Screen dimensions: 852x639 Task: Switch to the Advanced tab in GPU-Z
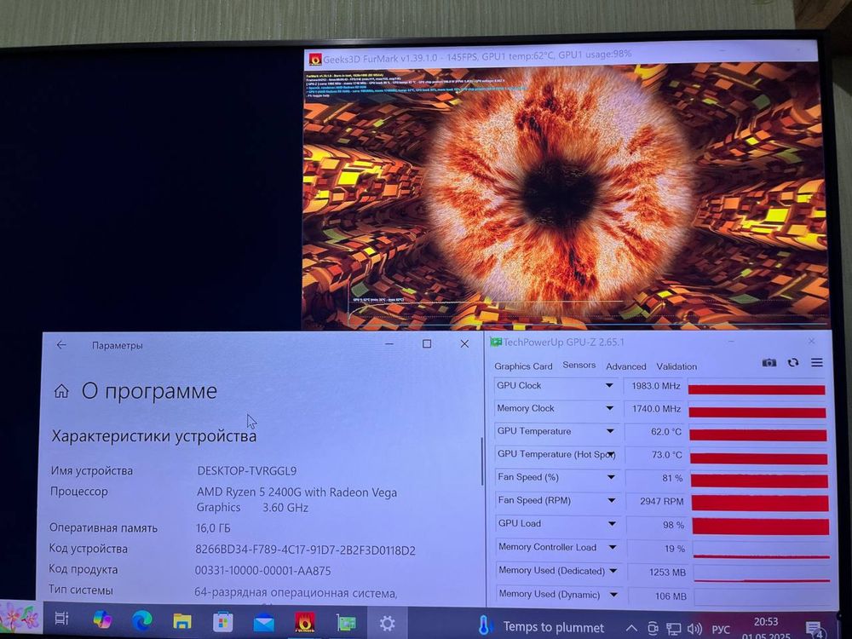[x=626, y=366]
